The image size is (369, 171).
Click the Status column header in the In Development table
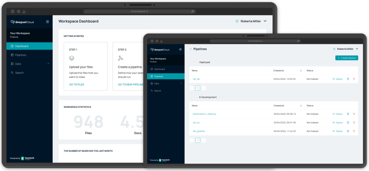309,106
